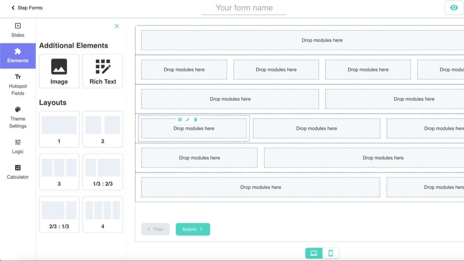The image size is (464, 261).
Task: Delete the selected row using the trash icon
Action: [x=196, y=119]
